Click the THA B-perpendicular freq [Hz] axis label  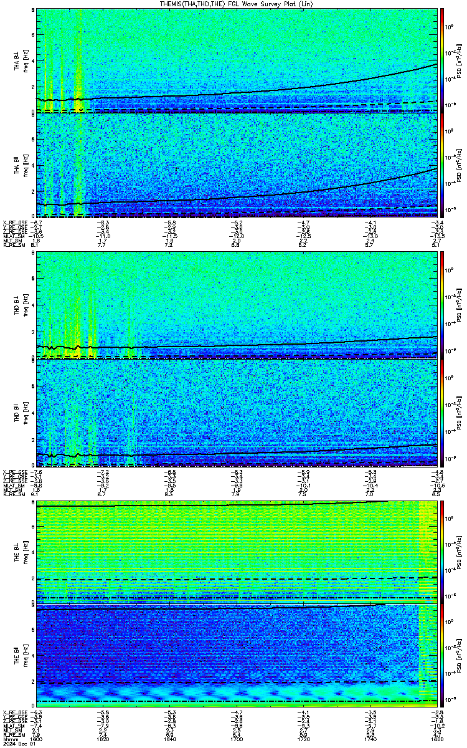(x=26, y=60)
